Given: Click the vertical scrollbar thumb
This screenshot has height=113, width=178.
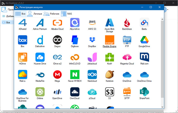Looking at the screenshot, I should tap(162, 59).
